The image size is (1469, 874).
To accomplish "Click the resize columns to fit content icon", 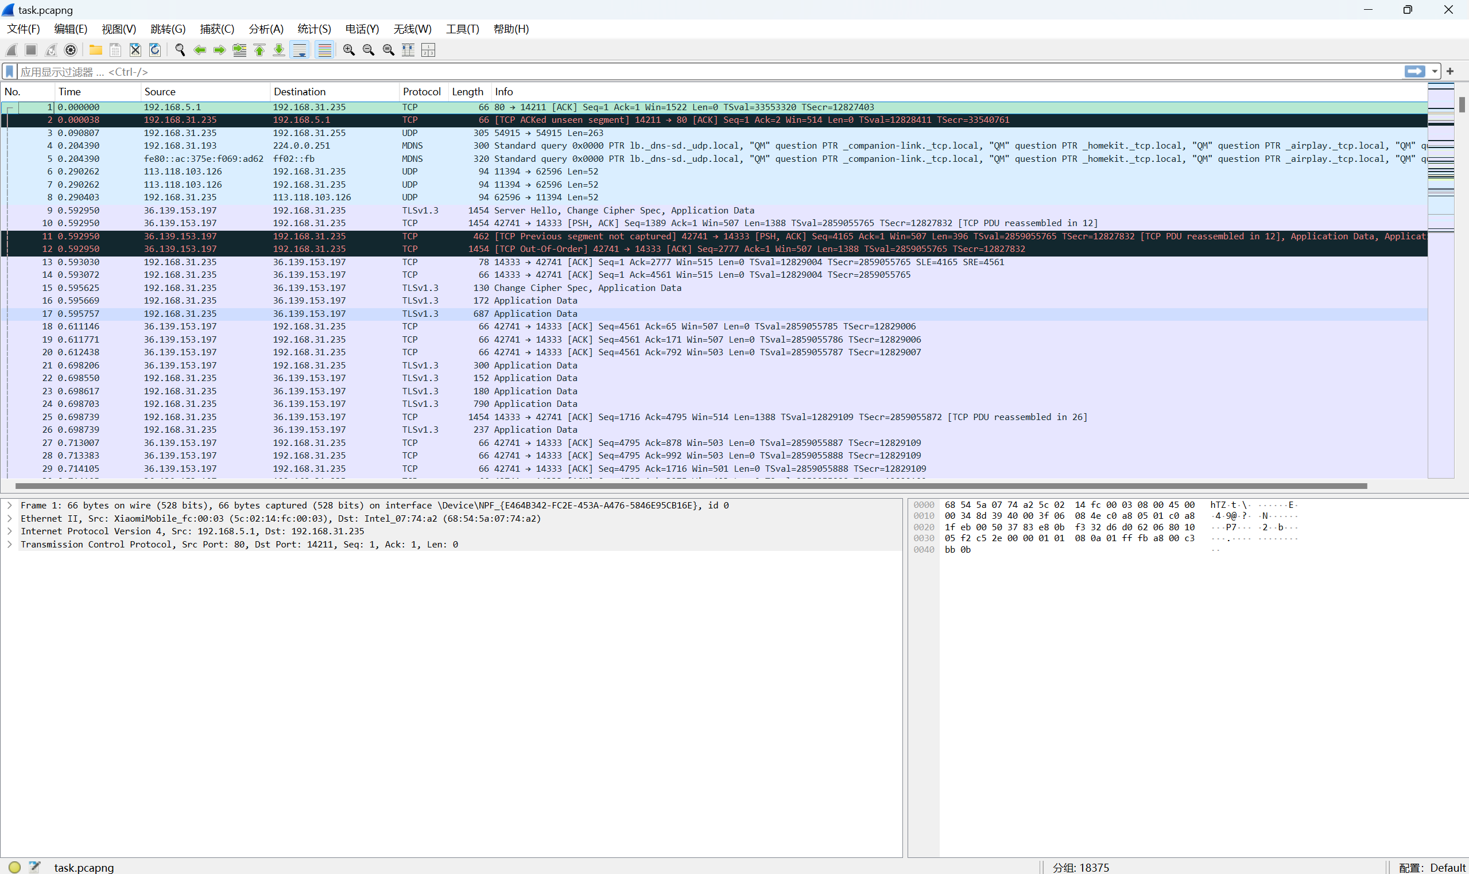I will tap(408, 50).
